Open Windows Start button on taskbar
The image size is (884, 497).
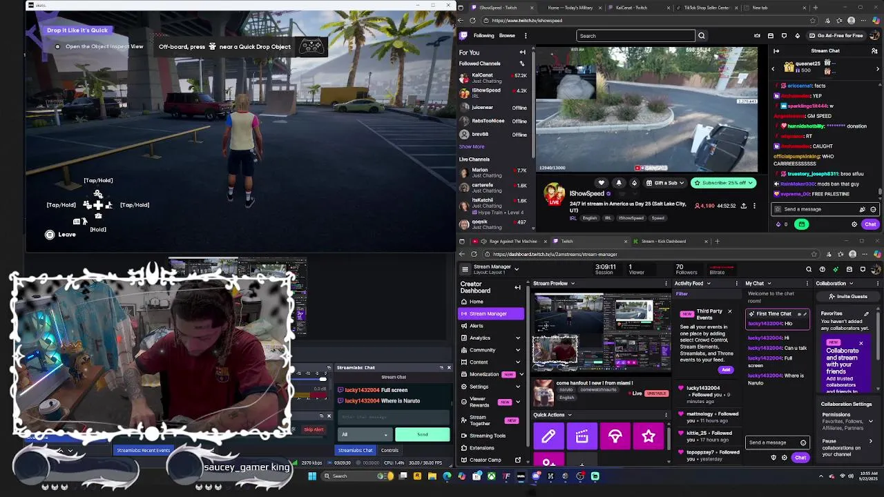click(x=312, y=476)
